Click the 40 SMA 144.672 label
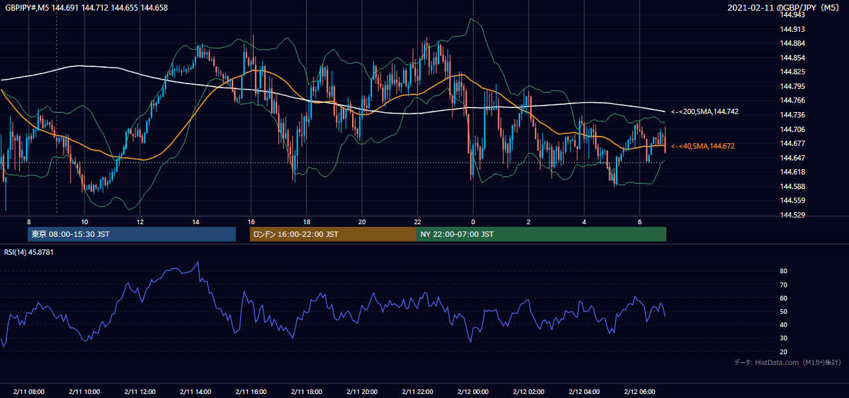 click(x=703, y=146)
